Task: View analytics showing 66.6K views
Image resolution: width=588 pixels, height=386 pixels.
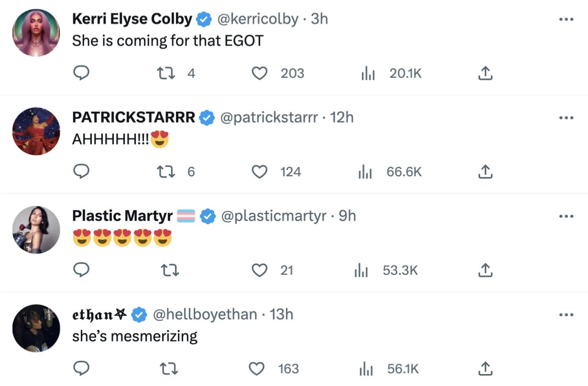Action: point(390,172)
